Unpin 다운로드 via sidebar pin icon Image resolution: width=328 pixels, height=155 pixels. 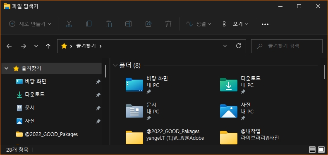click(98, 95)
